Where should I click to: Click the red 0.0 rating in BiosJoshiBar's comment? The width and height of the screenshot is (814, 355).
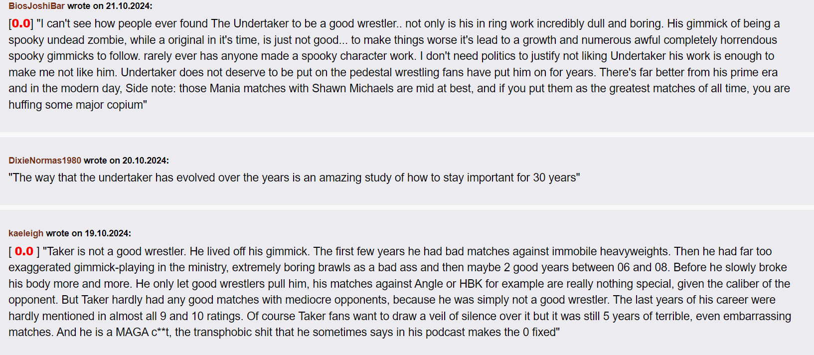(21, 23)
